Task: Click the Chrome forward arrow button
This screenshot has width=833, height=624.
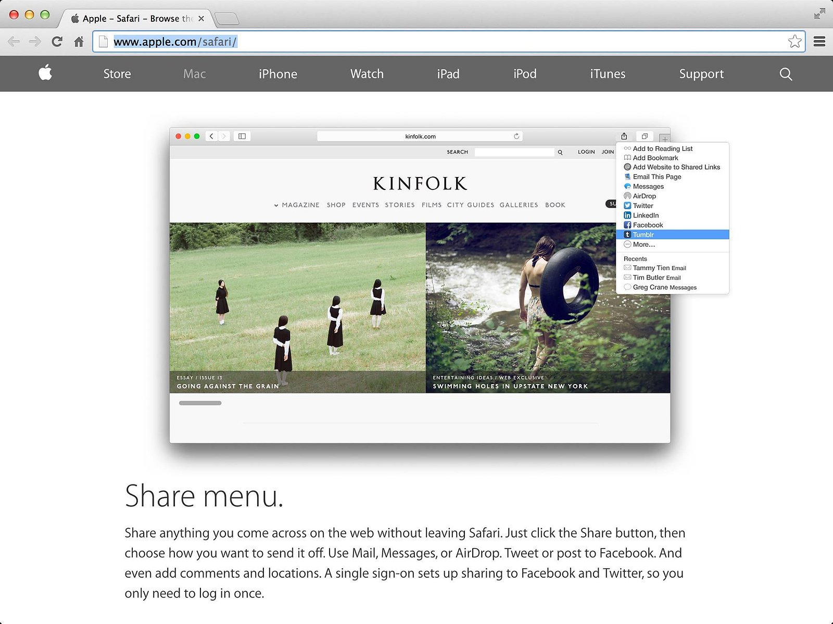Action: tap(35, 42)
